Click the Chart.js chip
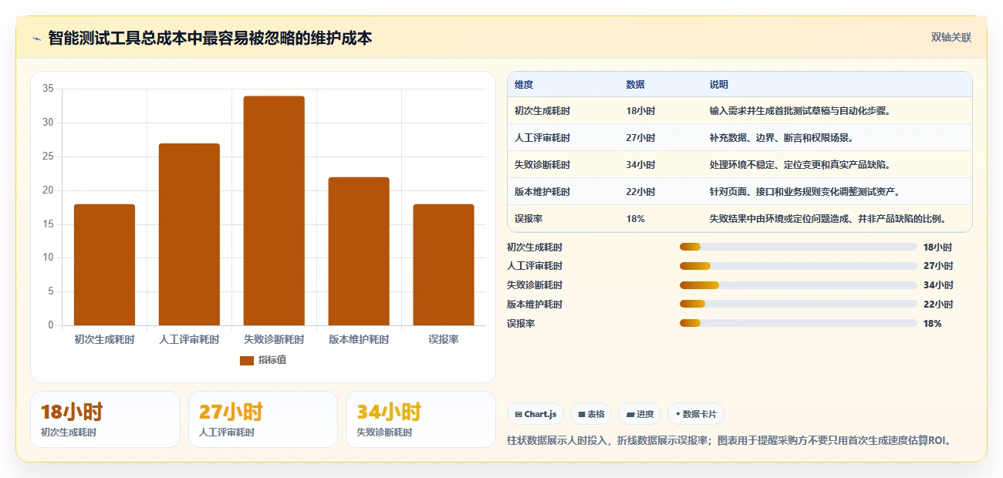Viewport: 1003px width, 478px height. pyautogui.click(x=535, y=414)
